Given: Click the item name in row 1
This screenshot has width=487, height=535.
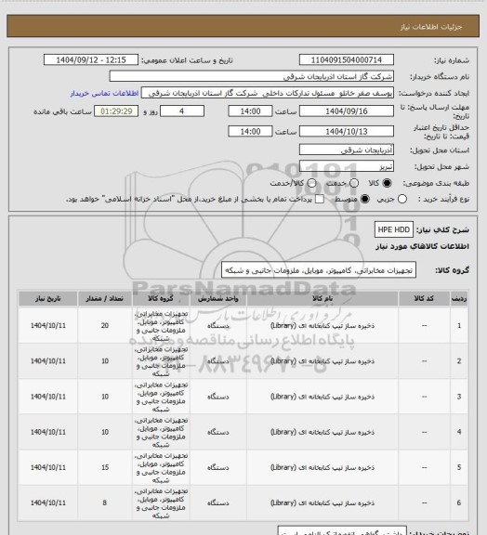Looking at the screenshot, I should point(322,325).
